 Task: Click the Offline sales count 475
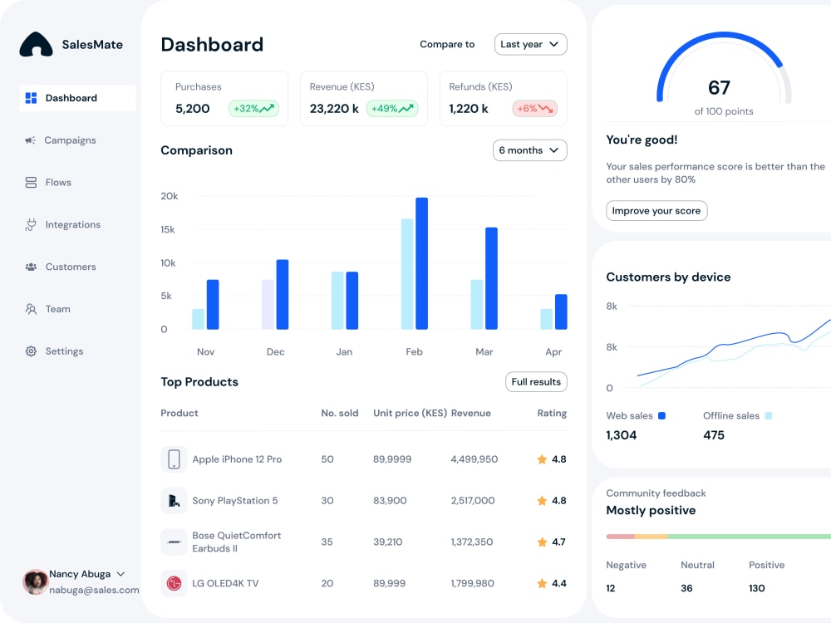(x=714, y=435)
